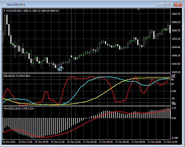Click the 14 Oct 19:30 time label

42,142
